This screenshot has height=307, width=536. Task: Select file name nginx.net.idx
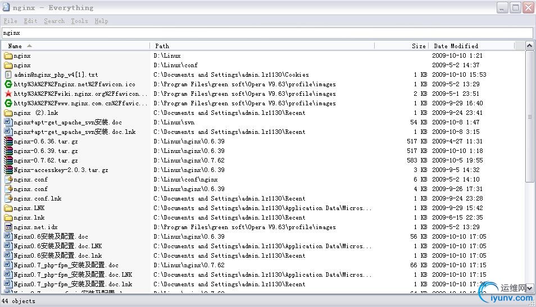pos(35,227)
